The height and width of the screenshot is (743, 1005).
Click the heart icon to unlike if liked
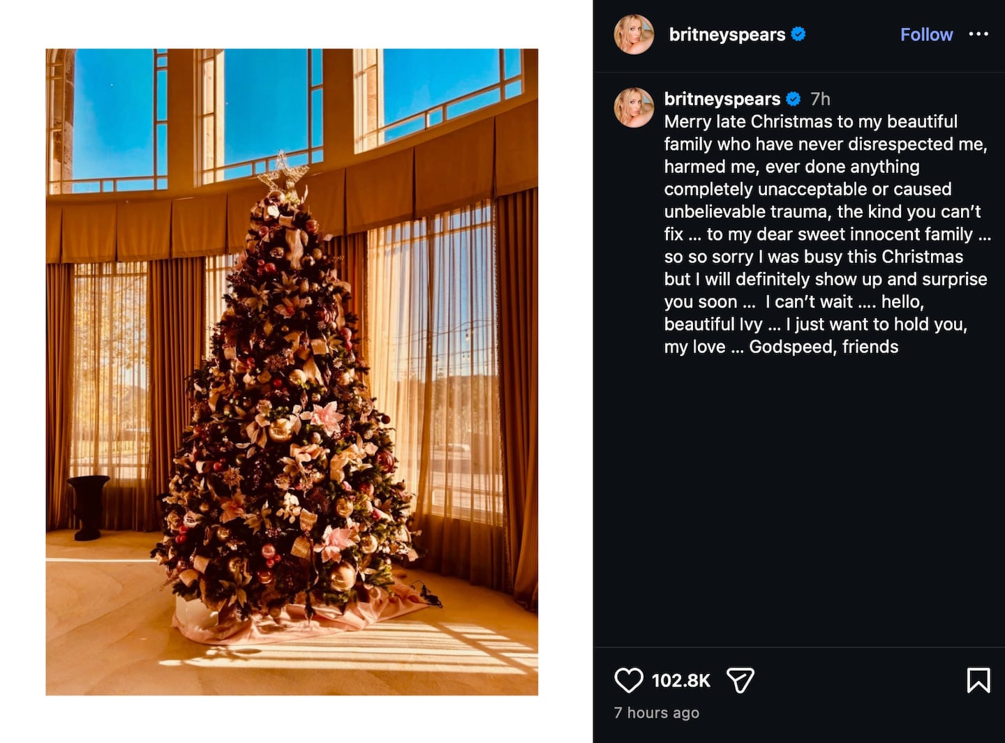(x=630, y=679)
